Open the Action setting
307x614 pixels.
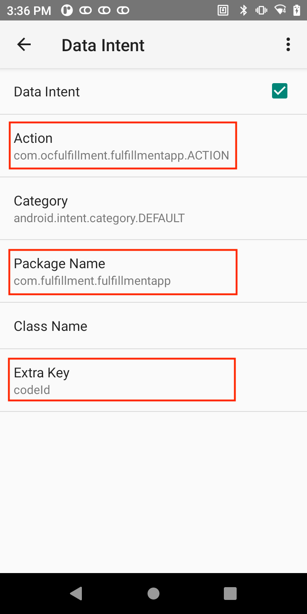(122, 146)
